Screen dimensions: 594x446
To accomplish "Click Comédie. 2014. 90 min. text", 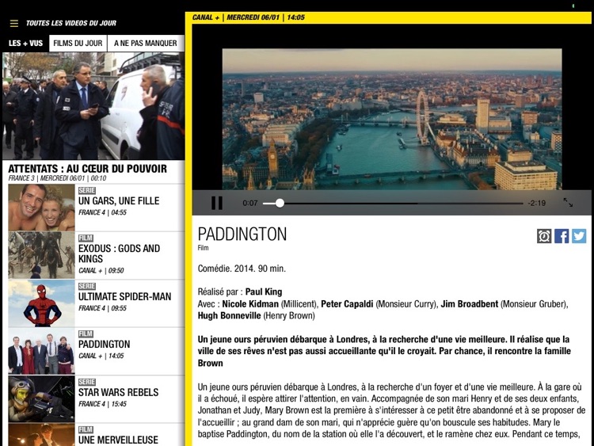I will point(242,269).
